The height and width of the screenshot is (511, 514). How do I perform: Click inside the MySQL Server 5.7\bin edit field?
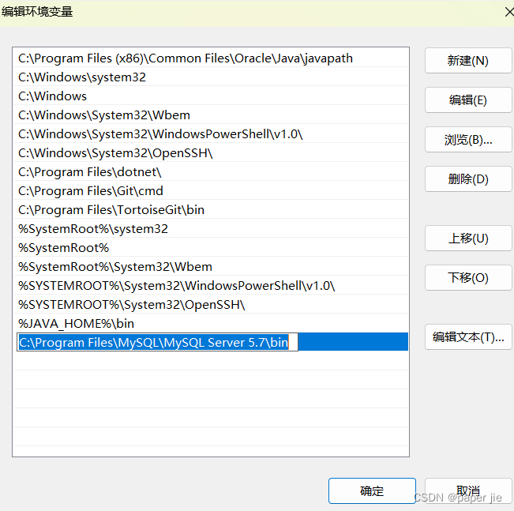157,342
